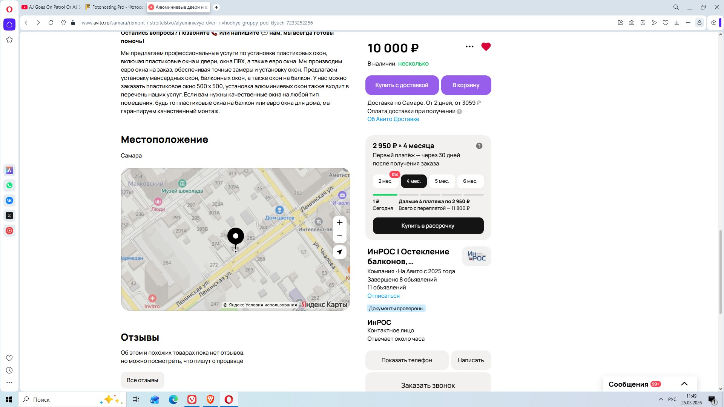Click the installment question mark help icon

pos(479,146)
